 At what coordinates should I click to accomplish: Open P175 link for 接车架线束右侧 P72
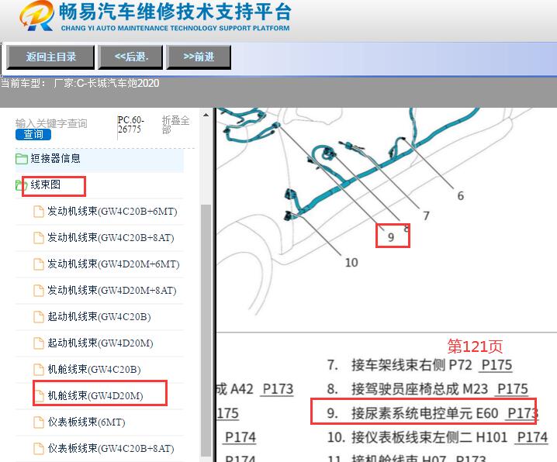pyautogui.click(x=496, y=365)
